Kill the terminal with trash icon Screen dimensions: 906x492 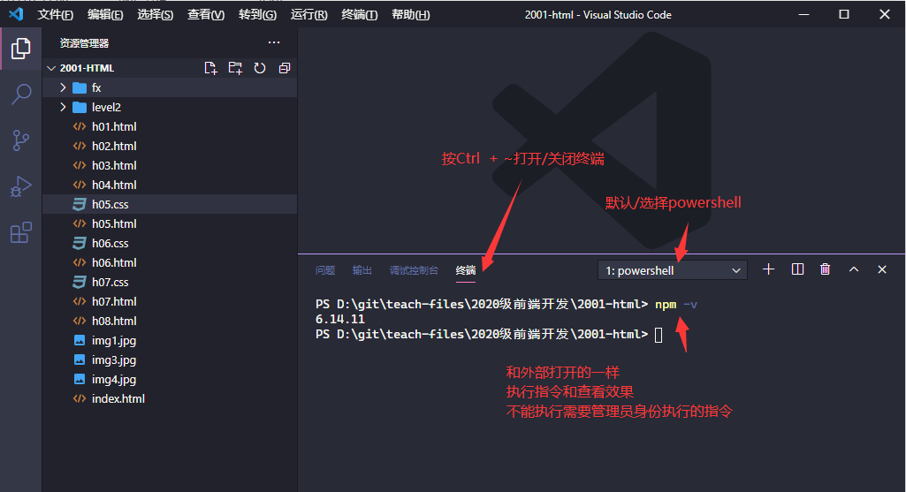pyautogui.click(x=826, y=269)
